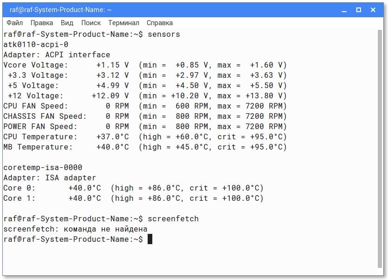
Task: Open the Терминал menu
Action: (123, 23)
